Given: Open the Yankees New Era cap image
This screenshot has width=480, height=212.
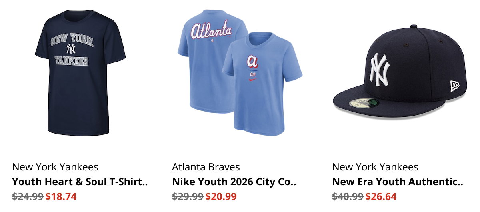Looking at the screenshot, I should tap(400, 71).
